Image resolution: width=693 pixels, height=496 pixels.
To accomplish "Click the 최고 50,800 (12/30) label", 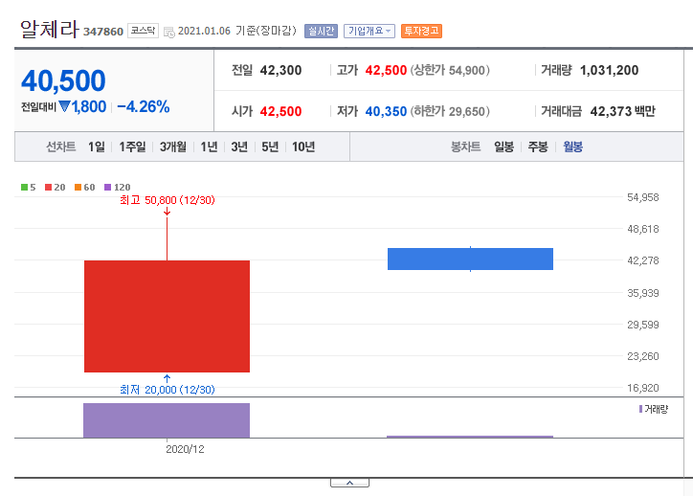I will click(x=168, y=200).
